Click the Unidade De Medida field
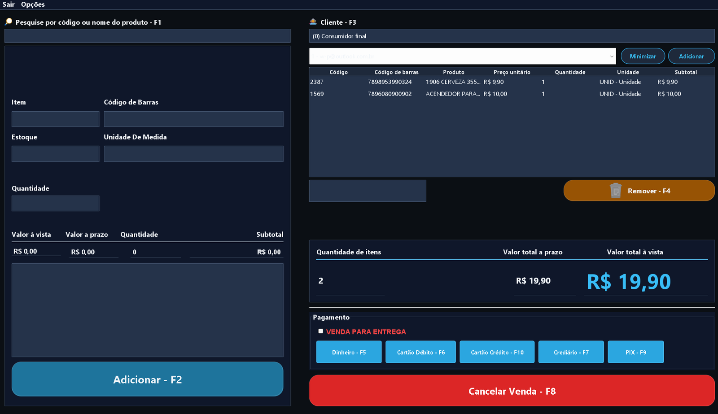This screenshot has width=718, height=414. [x=193, y=153]
